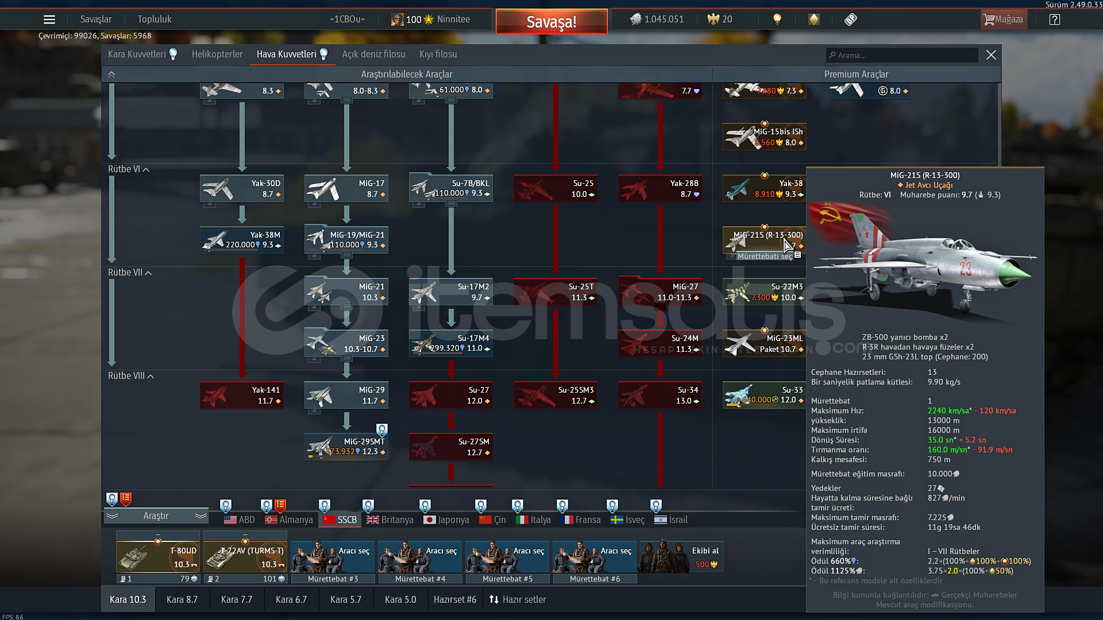Close the research tree window
Image resolution: width=1103 pixels, height=620 pixels.
pyautogui.click(x=991, y=55)
